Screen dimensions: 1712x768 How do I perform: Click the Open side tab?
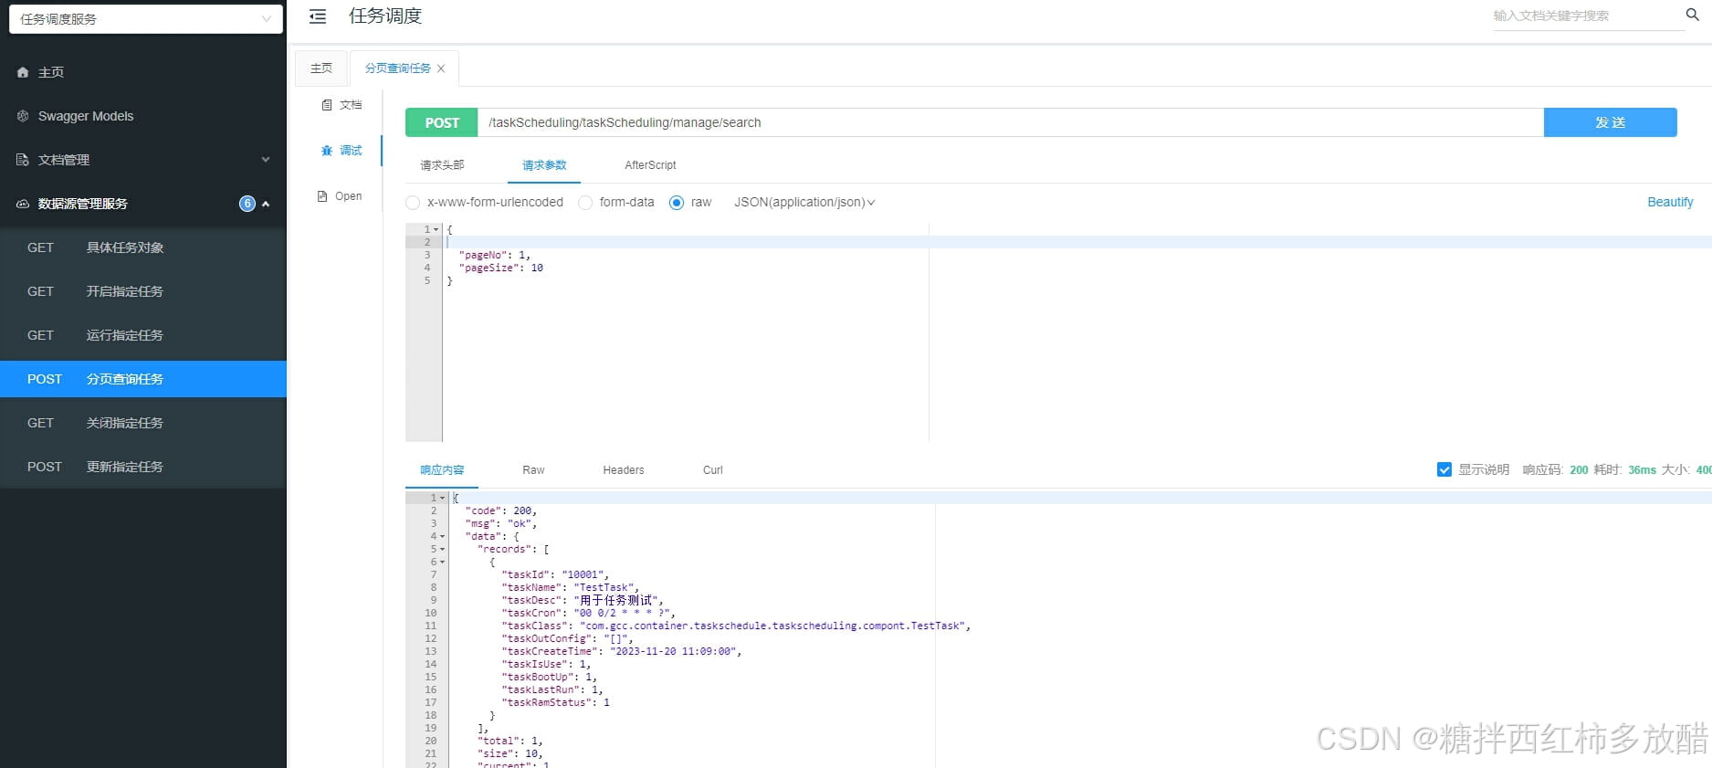[x=340, y=196]
